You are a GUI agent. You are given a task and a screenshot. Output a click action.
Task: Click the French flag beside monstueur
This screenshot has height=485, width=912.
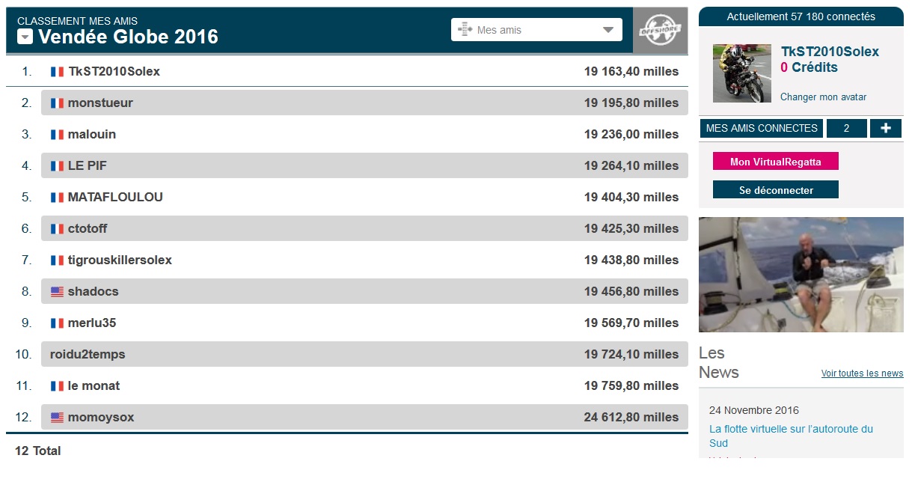57,103
